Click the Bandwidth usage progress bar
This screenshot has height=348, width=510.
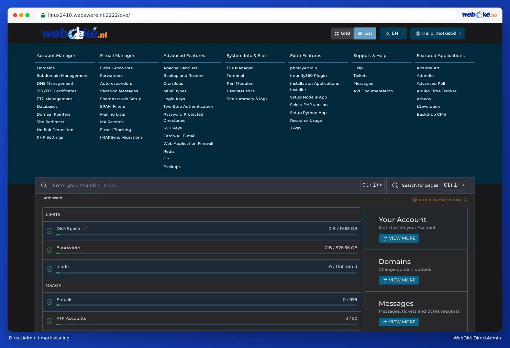point(207,254)
